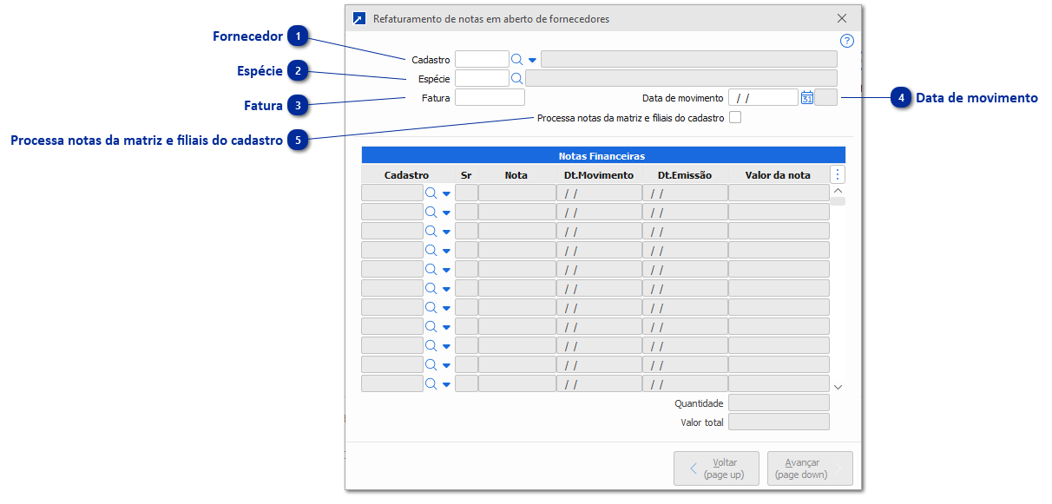Open the first grid row Cadastro lookup
The height and width of the screenshot is (504, 1052).
[431, 192]
